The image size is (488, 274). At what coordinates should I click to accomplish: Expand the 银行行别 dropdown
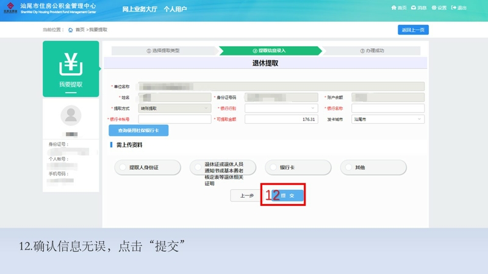pos(281,108)
